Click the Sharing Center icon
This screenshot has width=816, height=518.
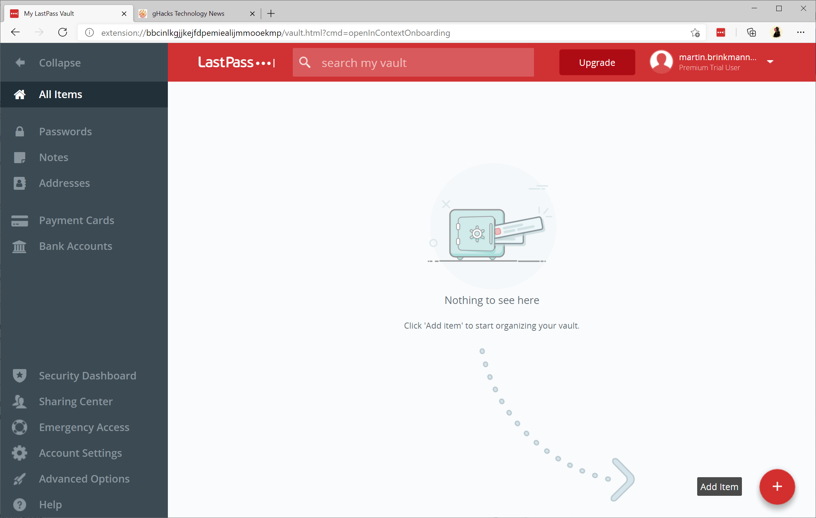[20, 401]
